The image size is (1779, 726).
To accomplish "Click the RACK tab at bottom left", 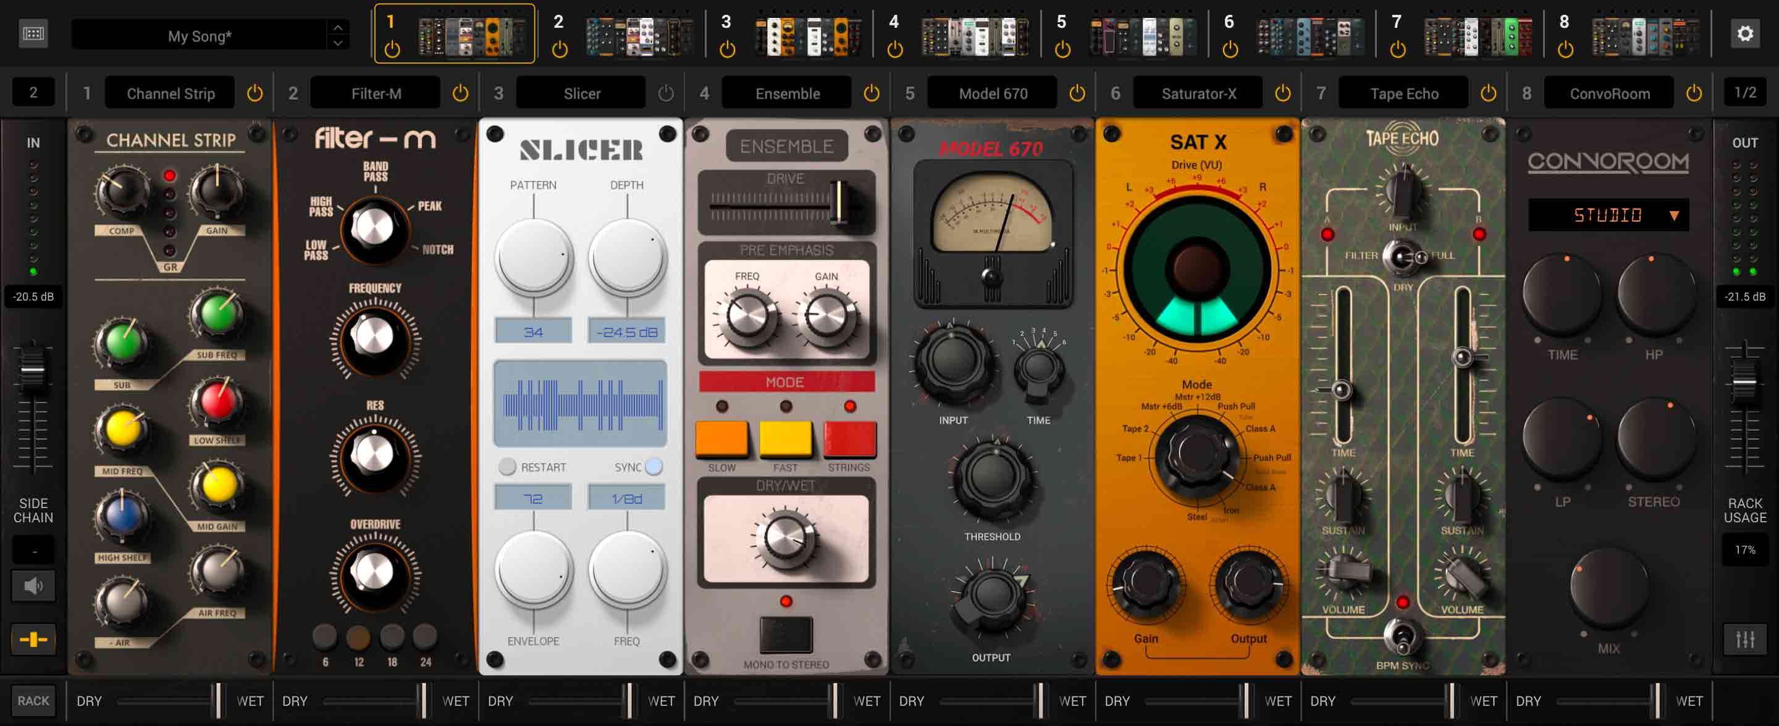I will pos(32,702).
